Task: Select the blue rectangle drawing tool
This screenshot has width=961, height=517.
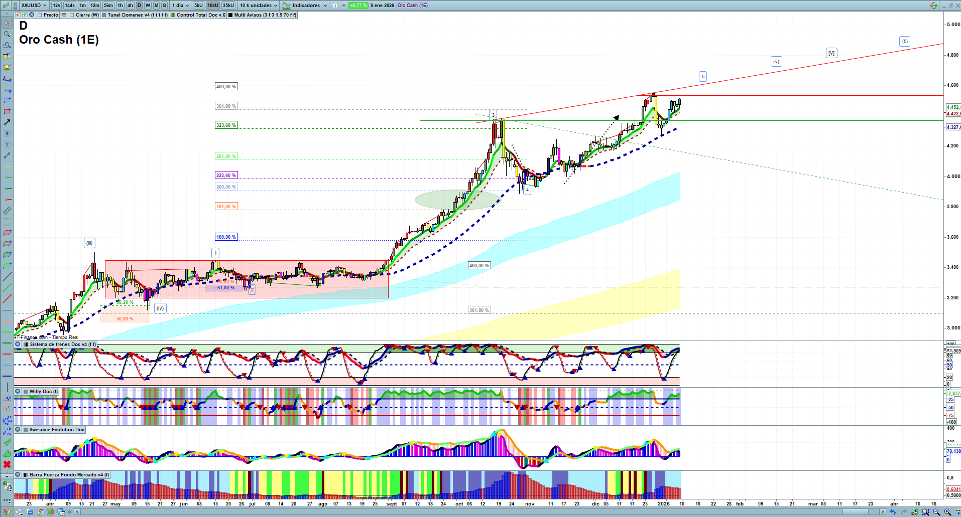Action: (x=7, y=100)
